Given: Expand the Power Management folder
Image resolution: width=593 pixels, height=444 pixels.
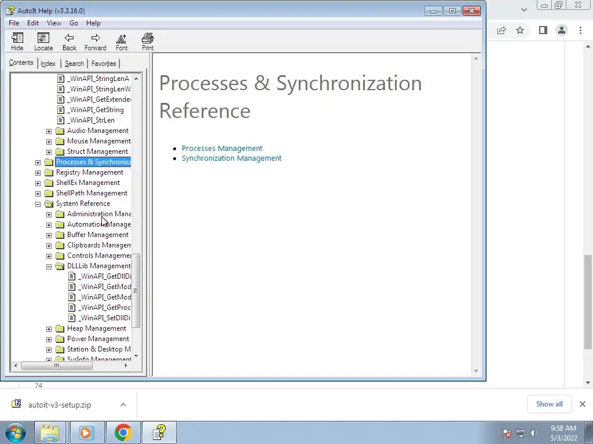Looking at the screenshot, I should pyautogui.click(x=49, y=340).
